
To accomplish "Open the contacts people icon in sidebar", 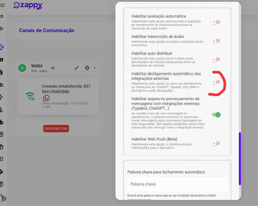I will [x=2, y=85].
